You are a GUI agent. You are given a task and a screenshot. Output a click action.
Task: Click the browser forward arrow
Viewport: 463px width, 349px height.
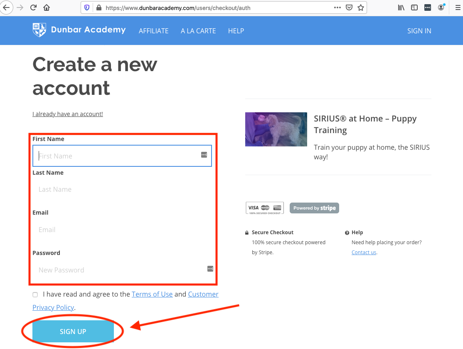[20, 7]
